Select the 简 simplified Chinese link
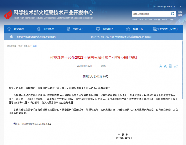The image size is (186, 145). [x=174, y=6]
